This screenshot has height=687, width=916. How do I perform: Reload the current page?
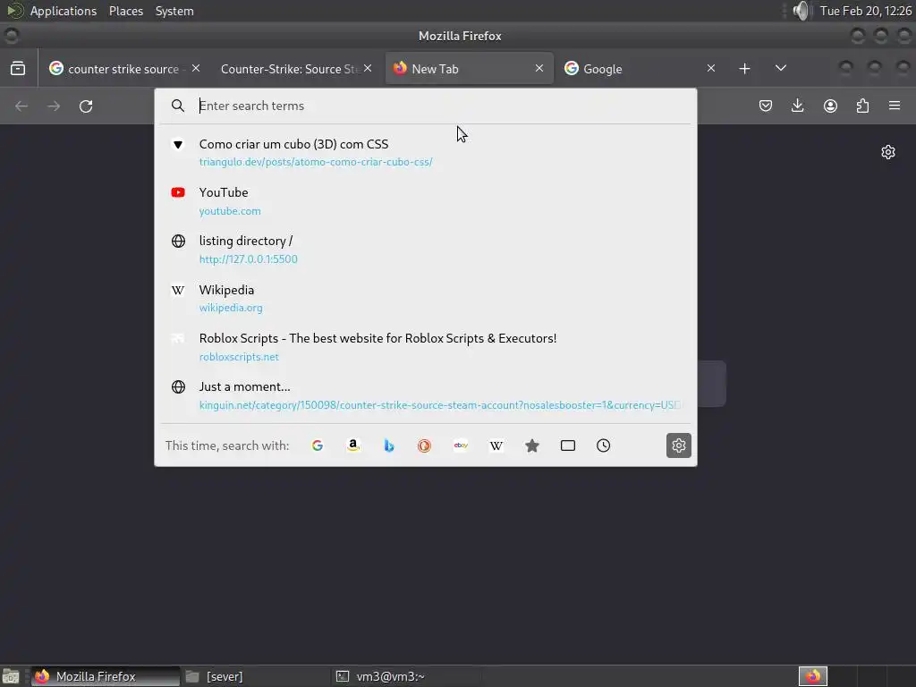click(x=86, y=106)
